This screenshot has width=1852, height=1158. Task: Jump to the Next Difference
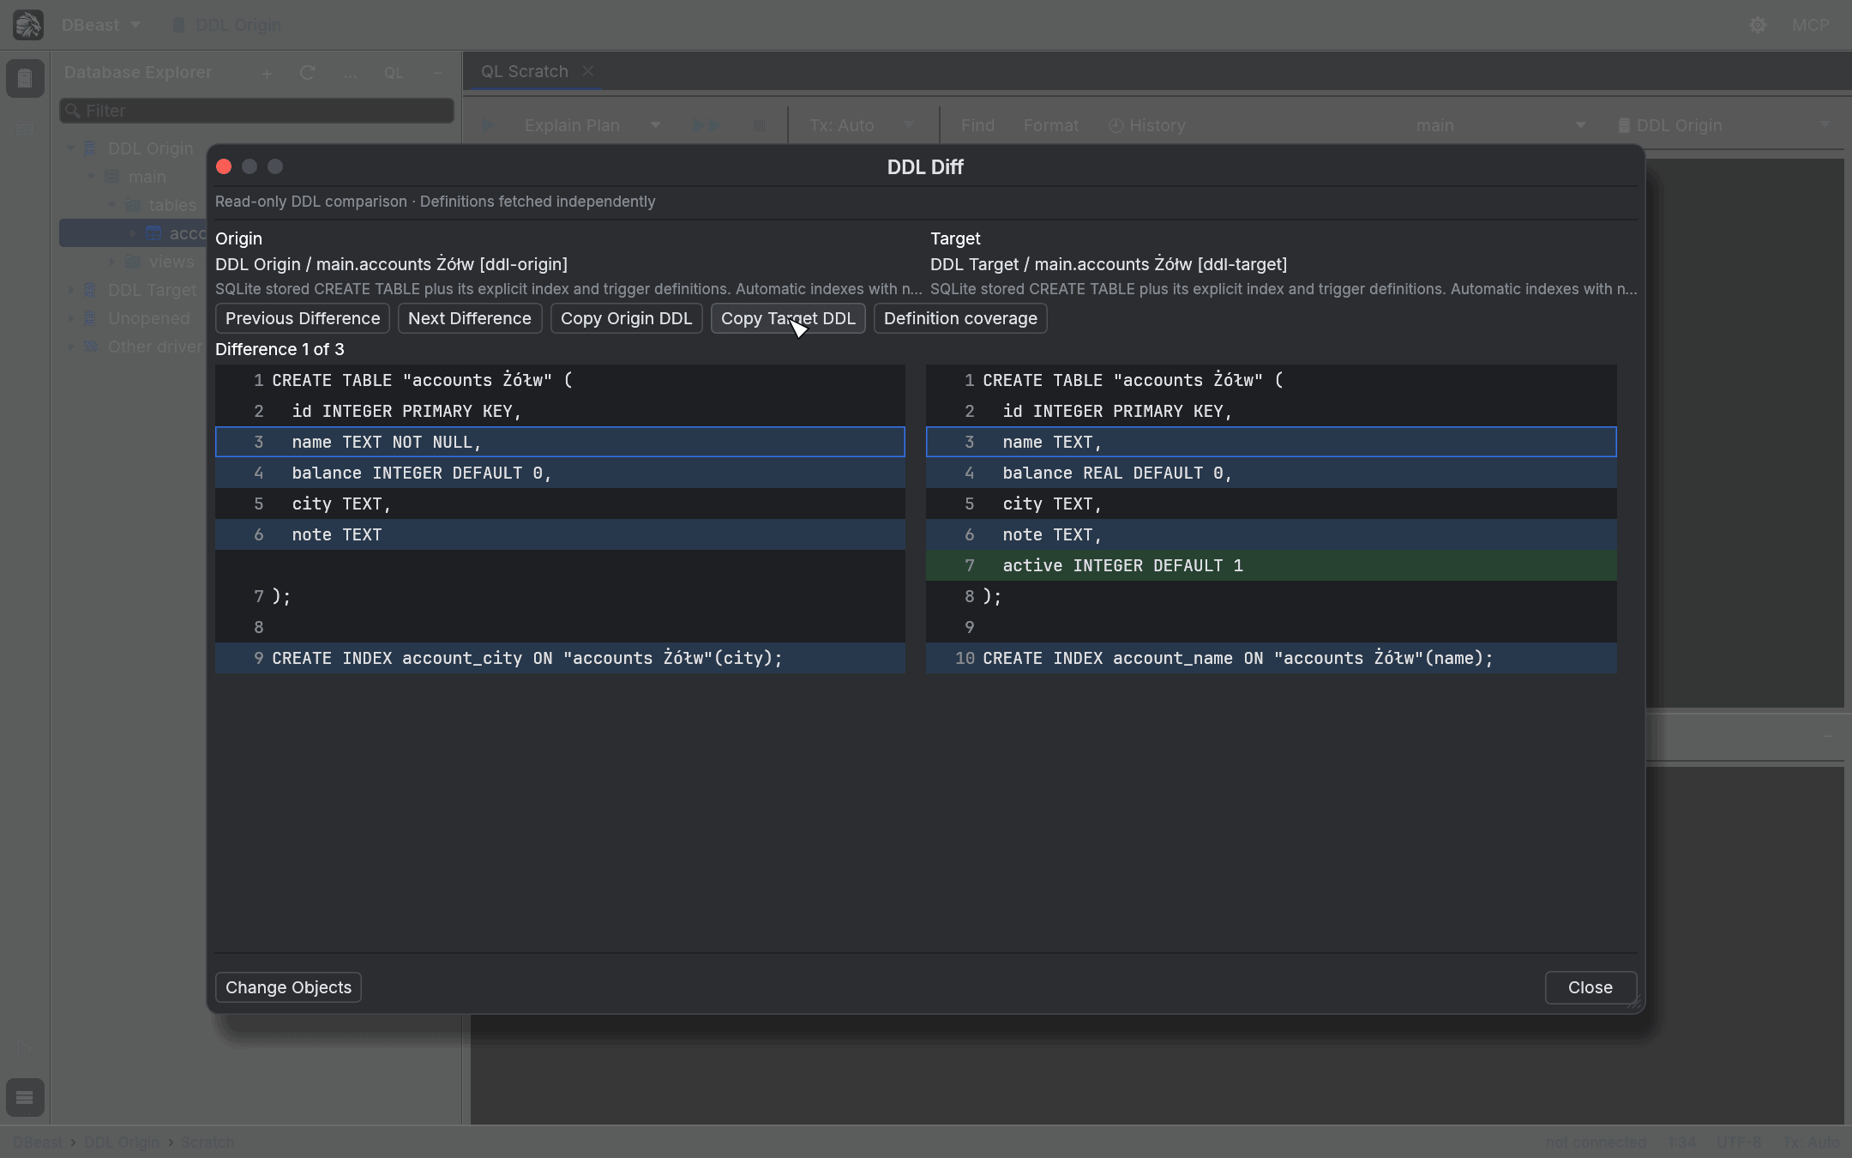click(x=470, y=318)
